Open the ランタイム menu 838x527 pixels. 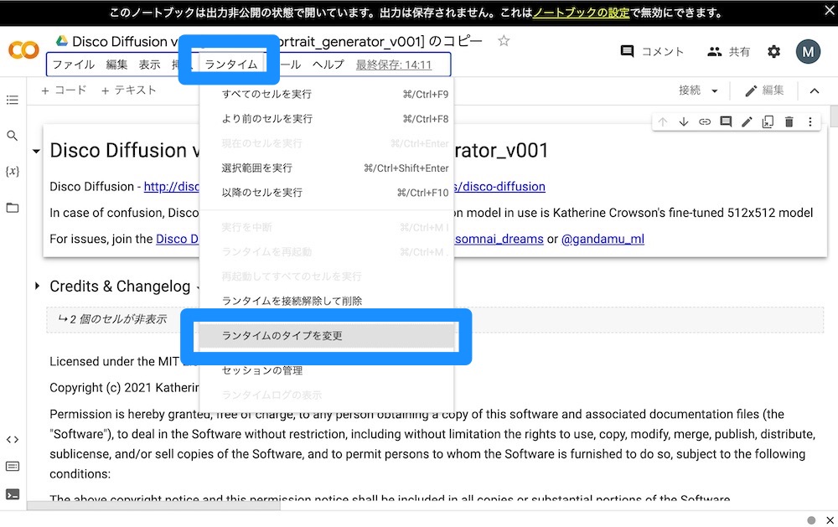pyautogui.click(x=231, y=65)
